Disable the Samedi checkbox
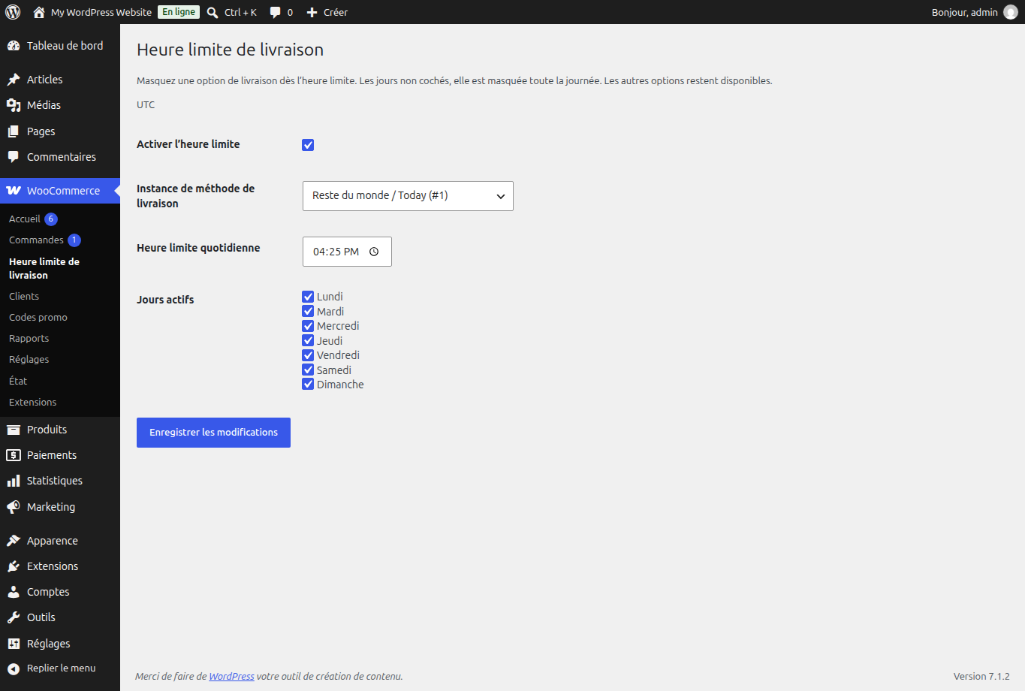Screen dimensions: 1025x691 pyautogui.click(x=308, y=370)
